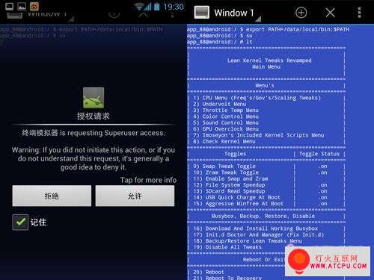Tap the terminal notification icon in status bar
The image size is (374, 280).
point(10,6)
